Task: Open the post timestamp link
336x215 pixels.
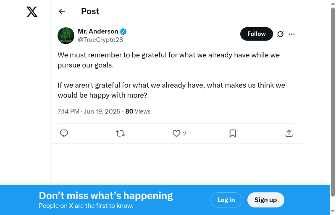Action: [x=89, y=111]
